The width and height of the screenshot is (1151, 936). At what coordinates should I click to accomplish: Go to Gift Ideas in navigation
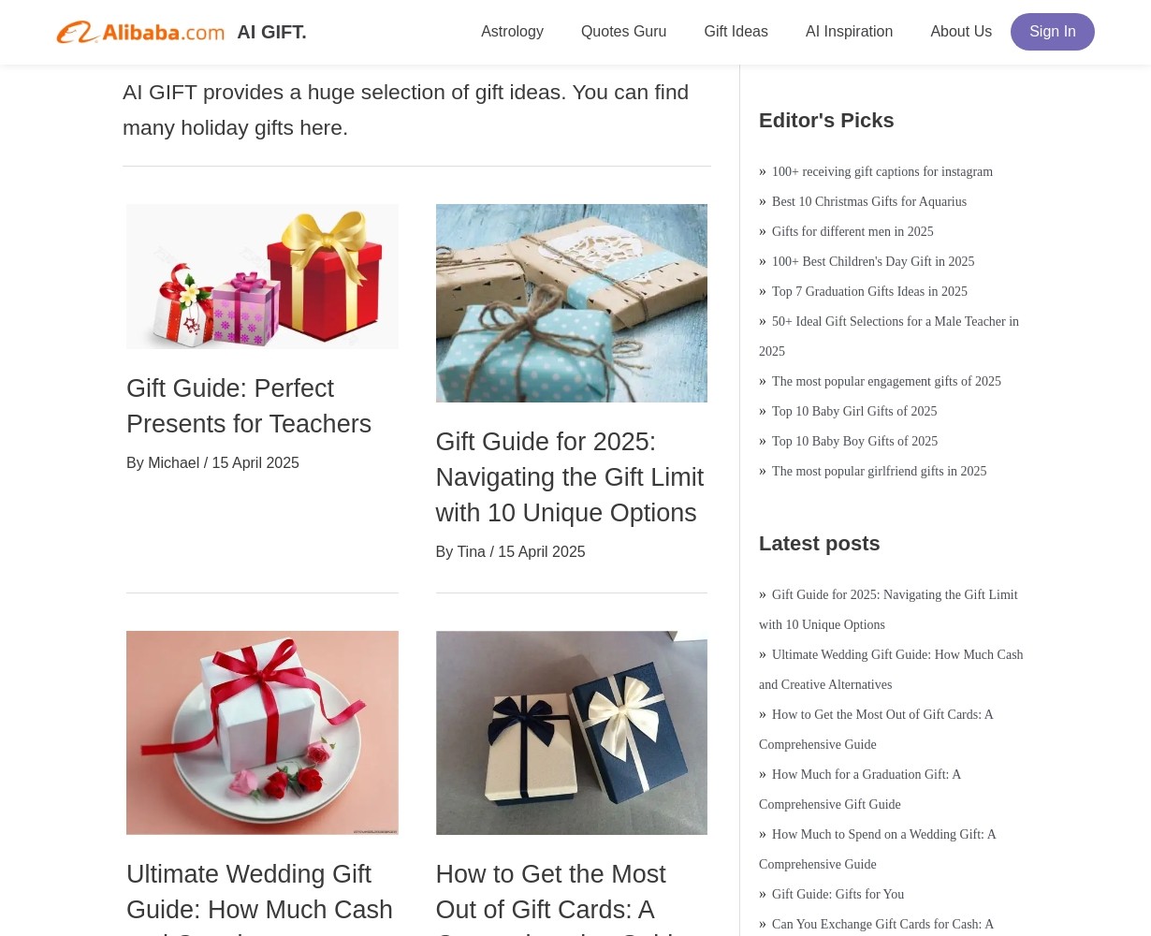tap(736, 32)
